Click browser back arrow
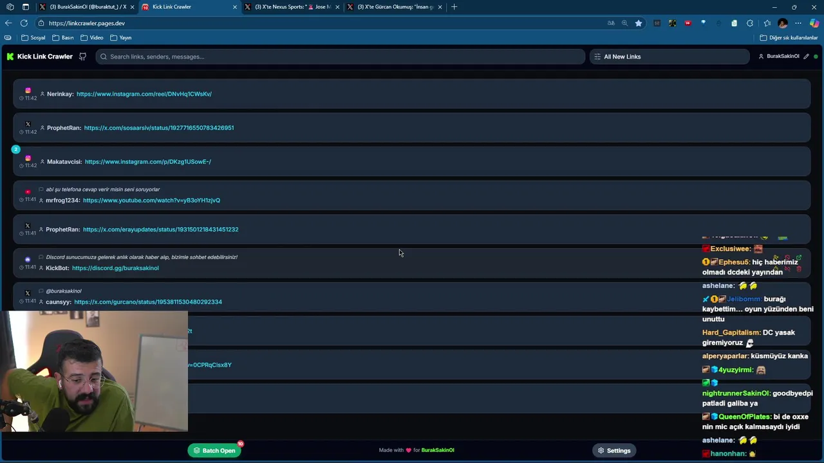The height and width of the screenshot is (463, 824). coord(8,23)
